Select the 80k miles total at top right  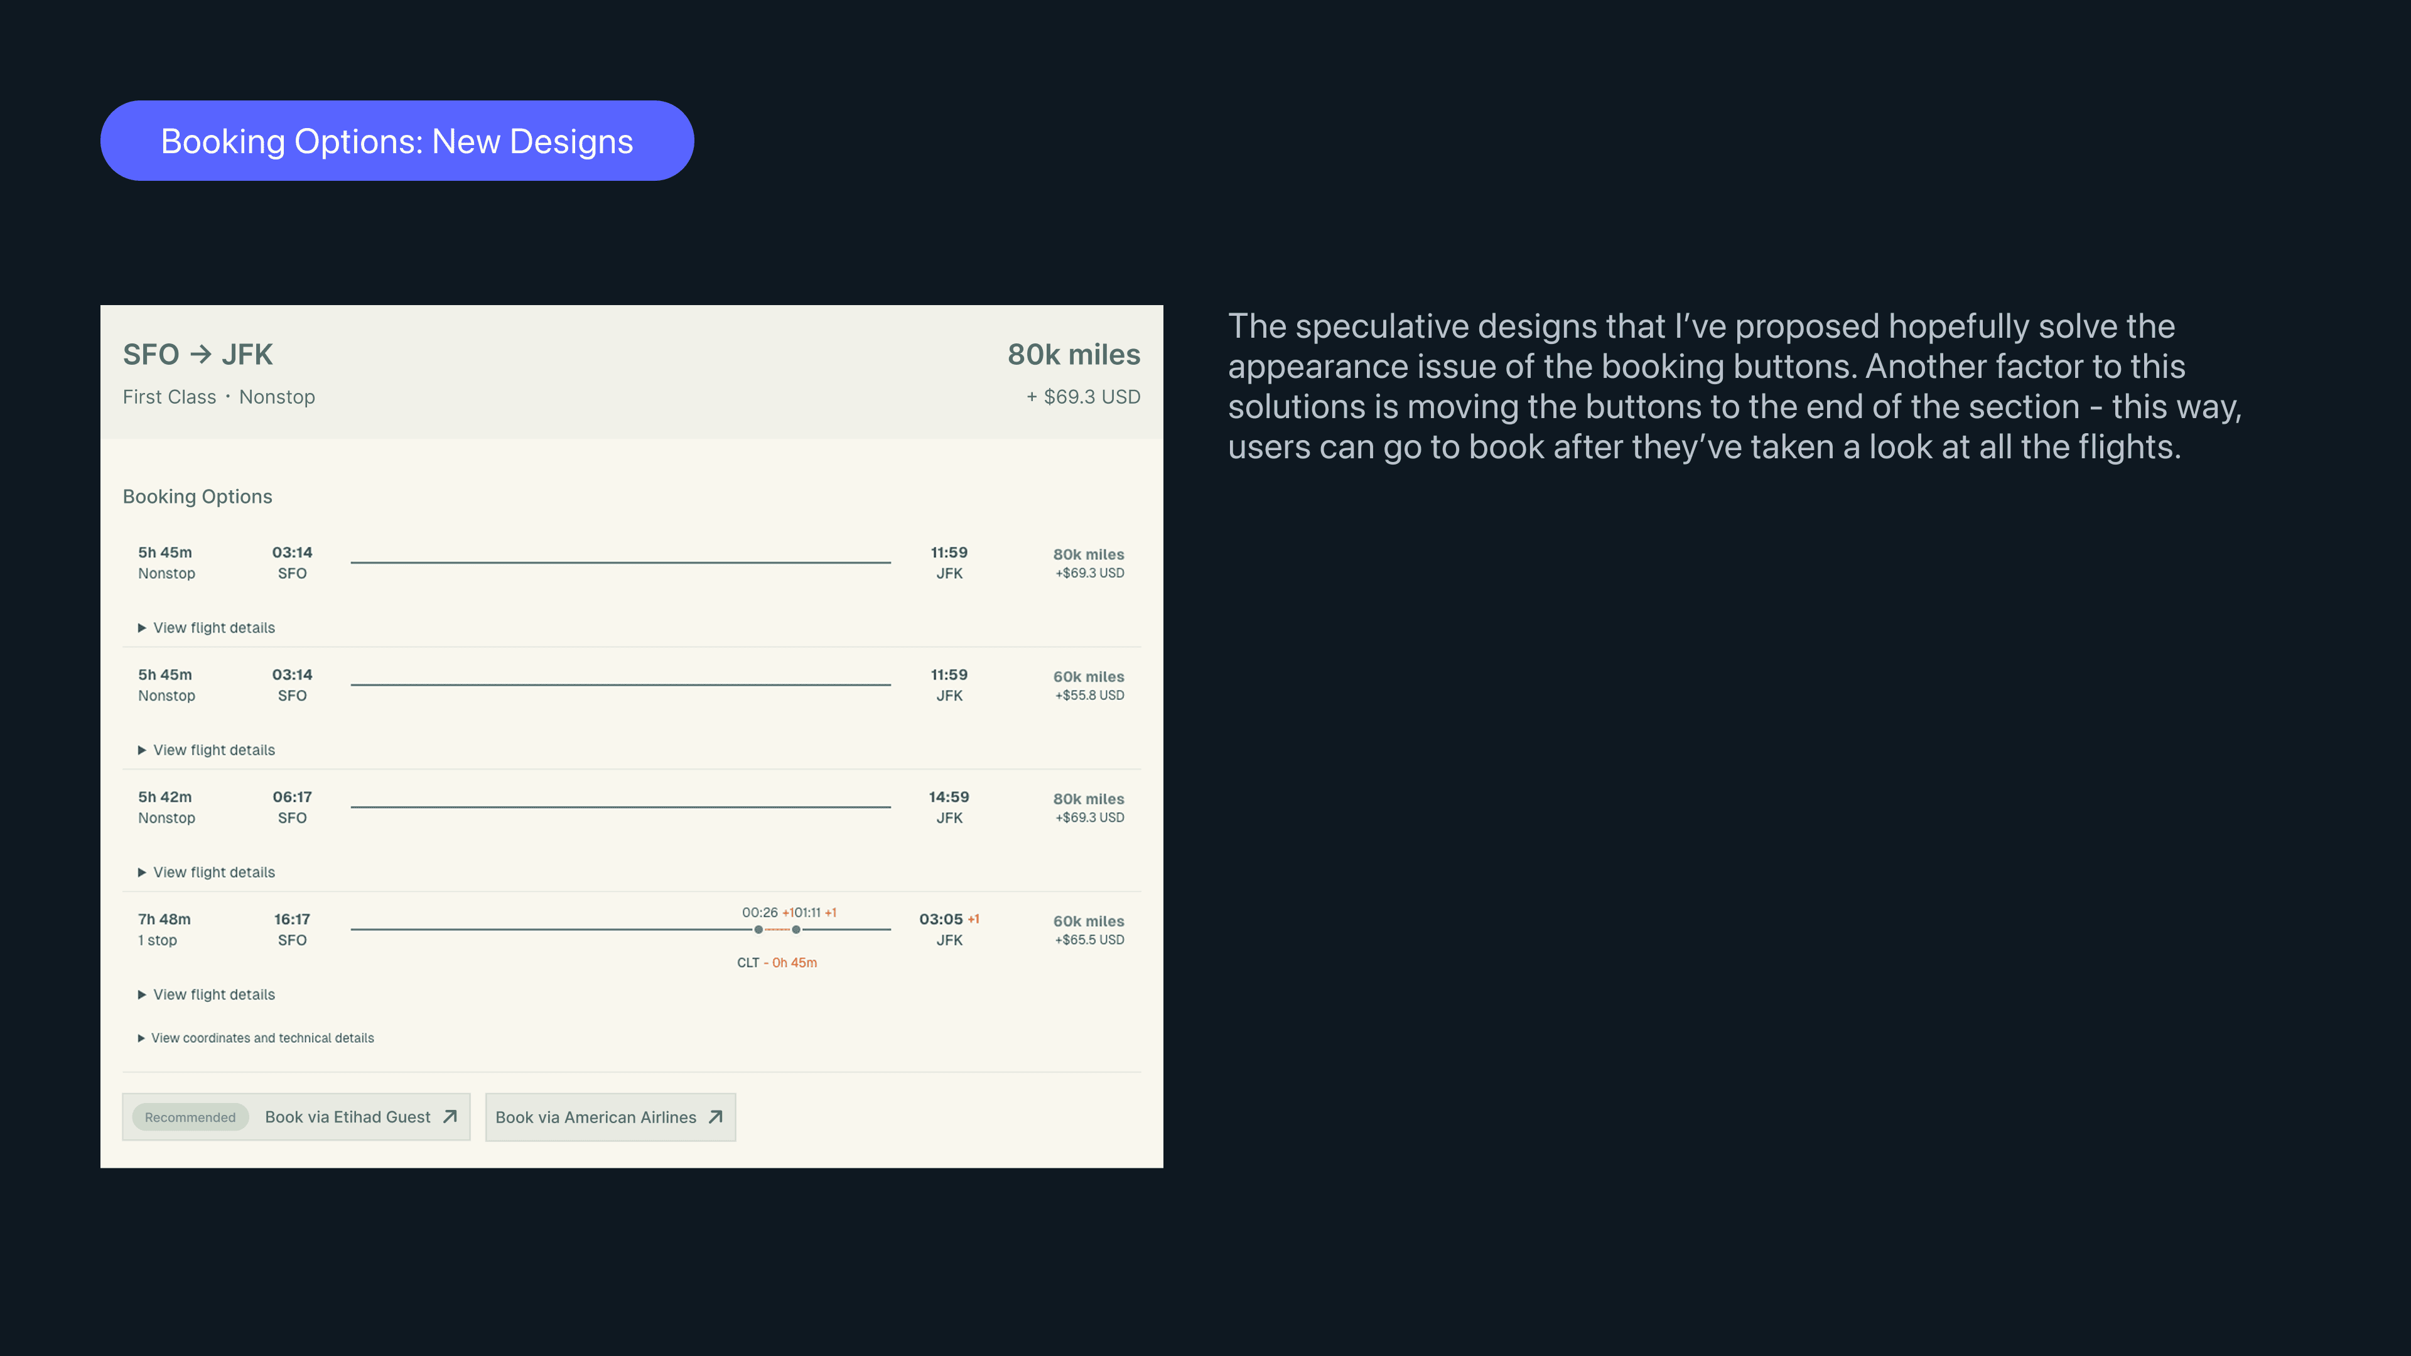[1074, 355]
